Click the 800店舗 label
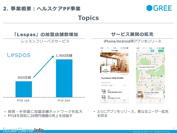Viewport: 177px width, 133px height. click(x=24, y=78)
